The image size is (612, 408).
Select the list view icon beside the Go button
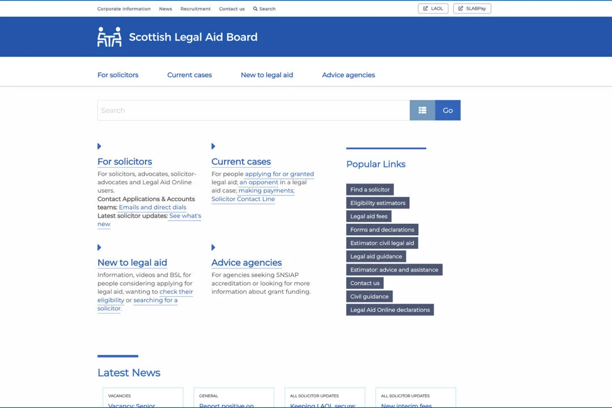tap(422, 110)
